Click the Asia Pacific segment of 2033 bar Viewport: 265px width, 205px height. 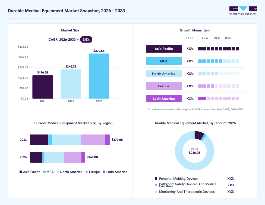(x=39, y=140)
